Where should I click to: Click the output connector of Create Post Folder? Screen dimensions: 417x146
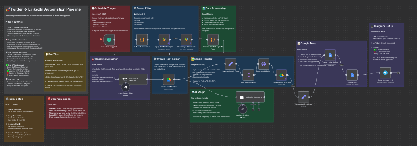pyautogui.click(x=174, y=80)
